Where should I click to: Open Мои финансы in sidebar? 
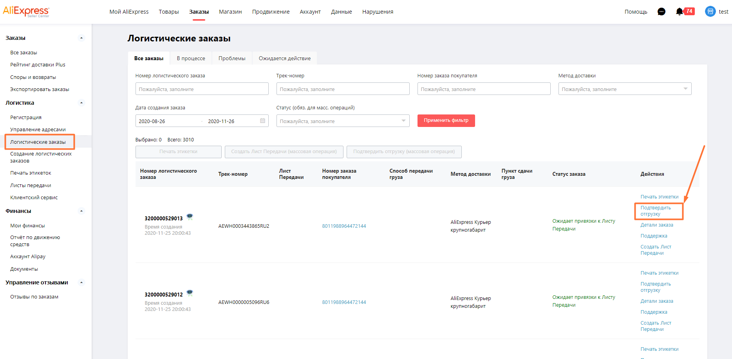coord(27,225)
